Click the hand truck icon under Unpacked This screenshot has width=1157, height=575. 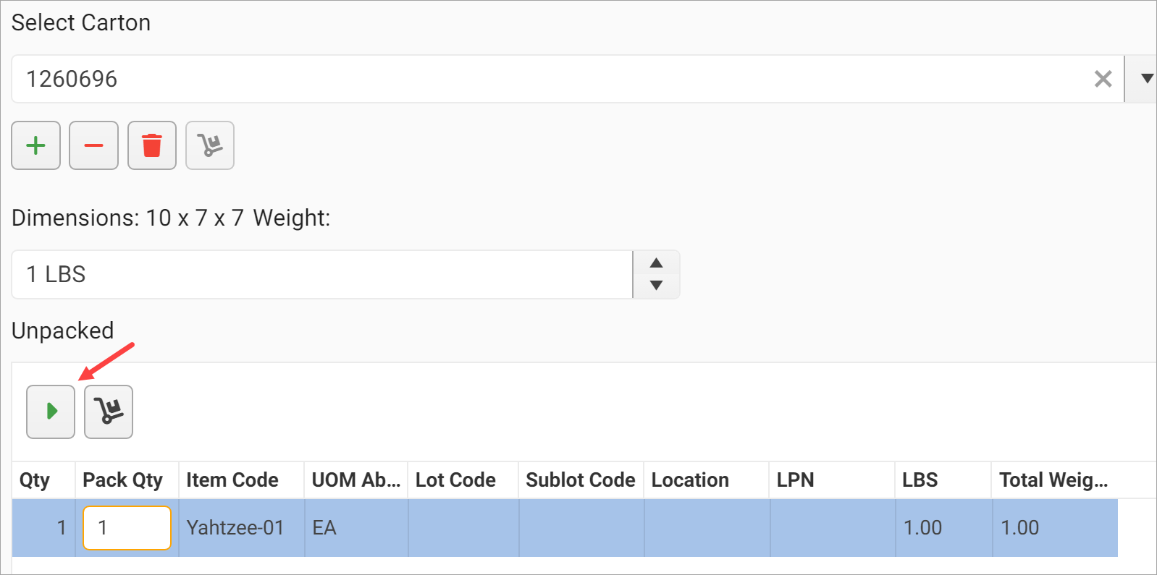[x=109, y=412]
